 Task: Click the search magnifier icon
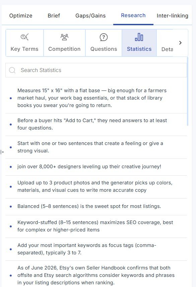12,70
